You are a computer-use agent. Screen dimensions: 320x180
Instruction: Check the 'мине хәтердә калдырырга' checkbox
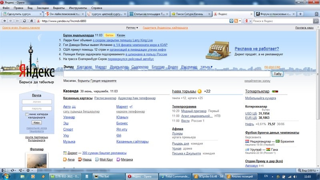(27, 114)
